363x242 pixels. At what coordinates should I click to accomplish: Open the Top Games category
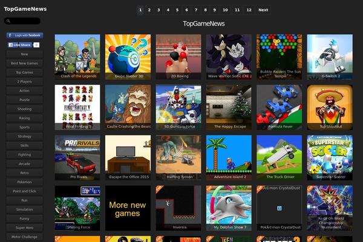[24, 73]
